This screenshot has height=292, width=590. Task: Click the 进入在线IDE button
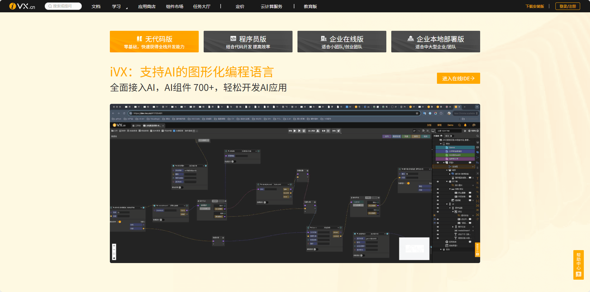pos(458,79)
